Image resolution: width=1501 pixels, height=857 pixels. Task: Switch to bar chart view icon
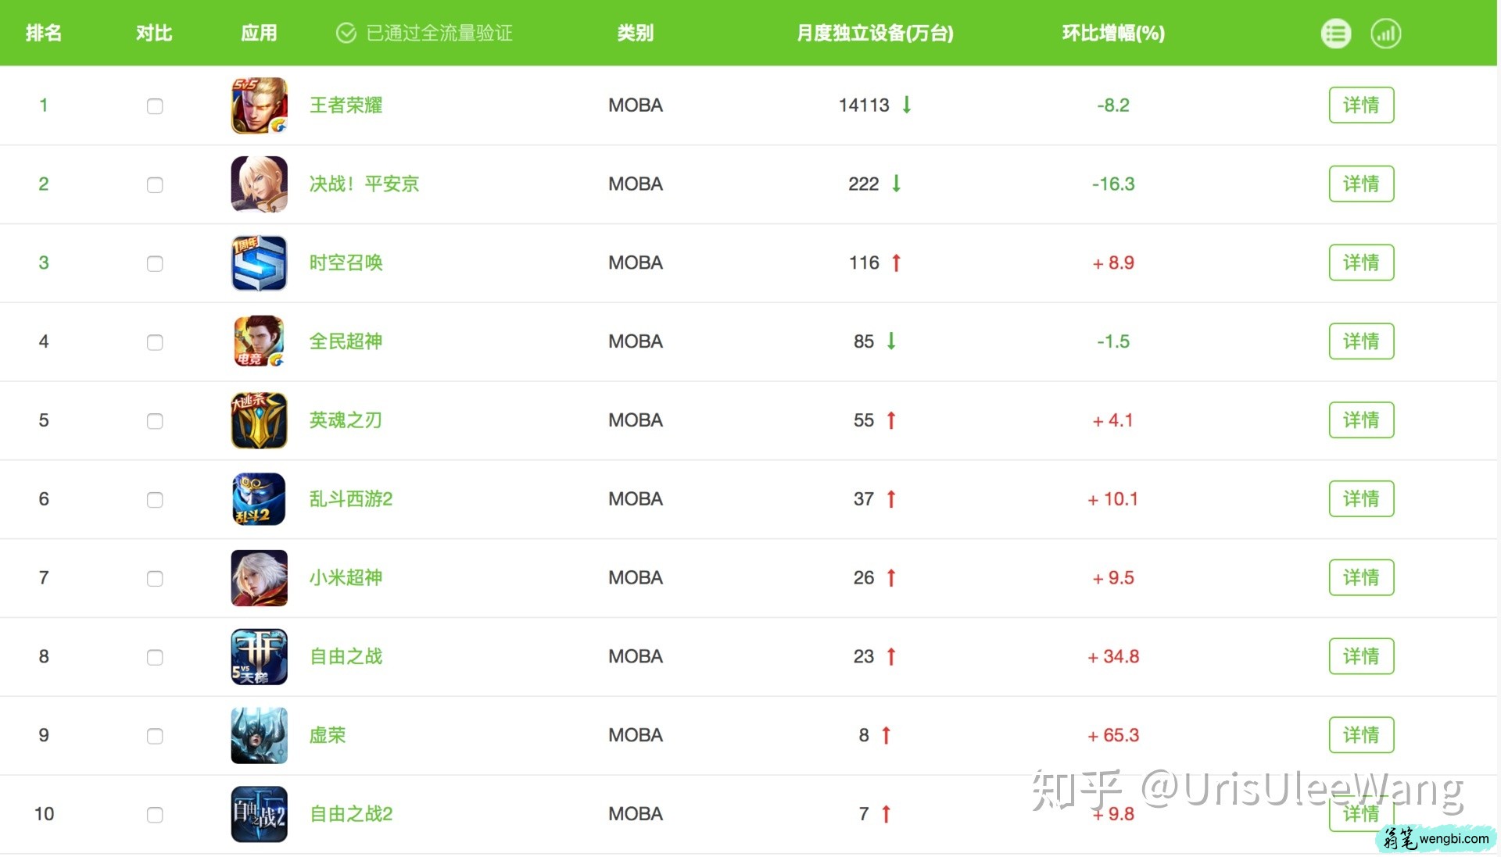[x=1385, y=34]
